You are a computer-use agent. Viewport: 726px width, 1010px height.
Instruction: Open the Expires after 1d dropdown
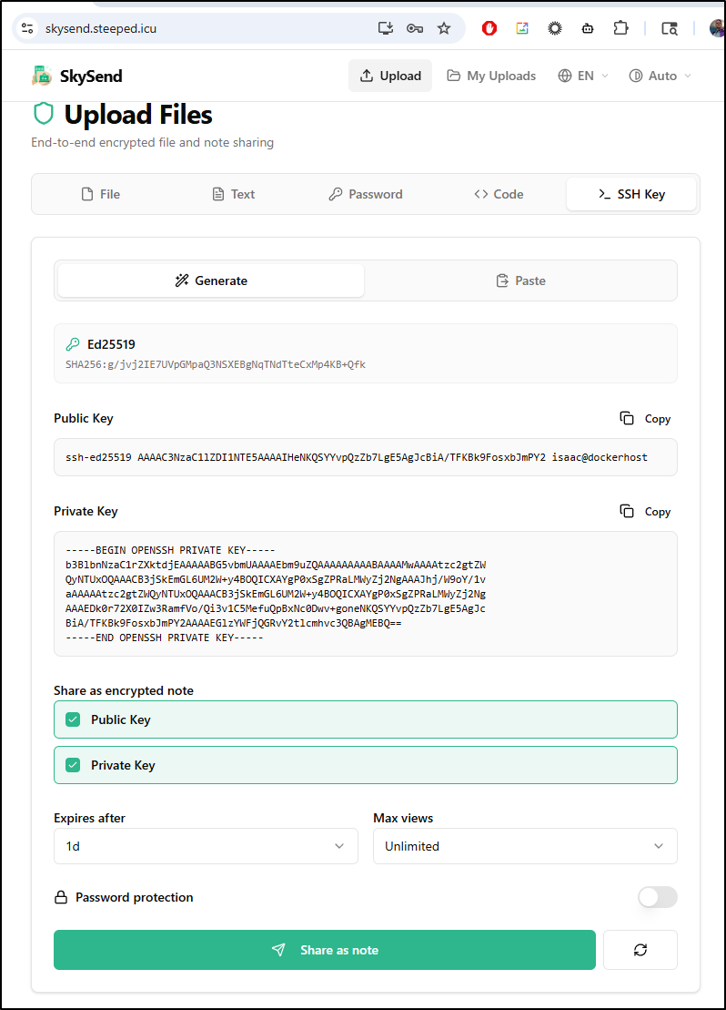click(x=206, y=846)
